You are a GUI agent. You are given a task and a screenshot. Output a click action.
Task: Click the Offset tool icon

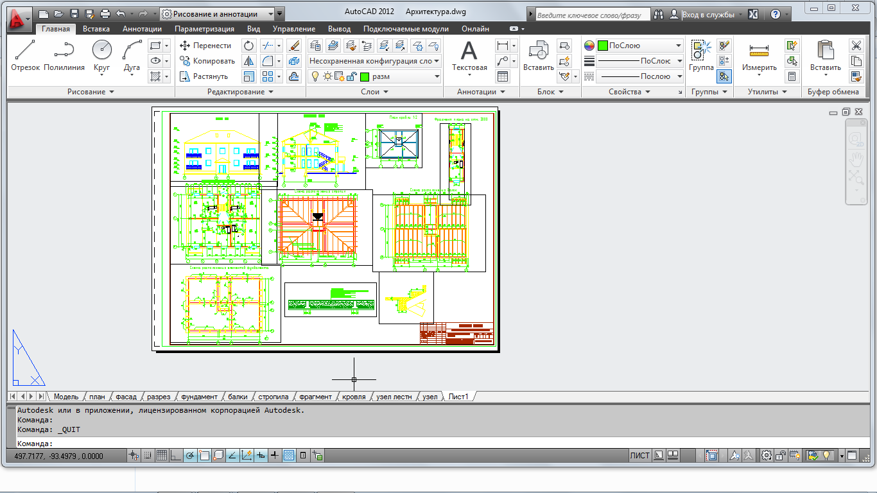click(294, 76)
